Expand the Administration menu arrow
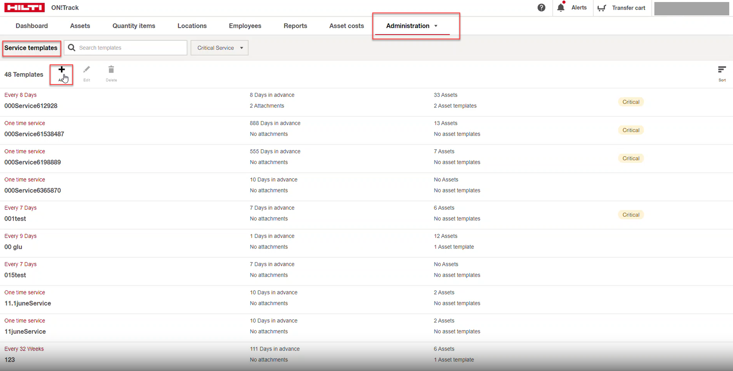This screenshot has width=733, height=371. click(x=436, y=26)
